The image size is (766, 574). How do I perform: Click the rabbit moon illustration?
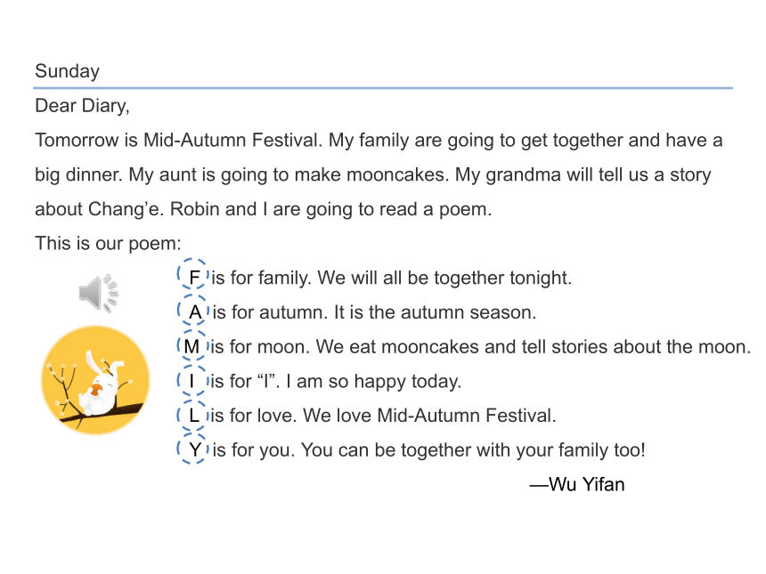click(95, 380)
